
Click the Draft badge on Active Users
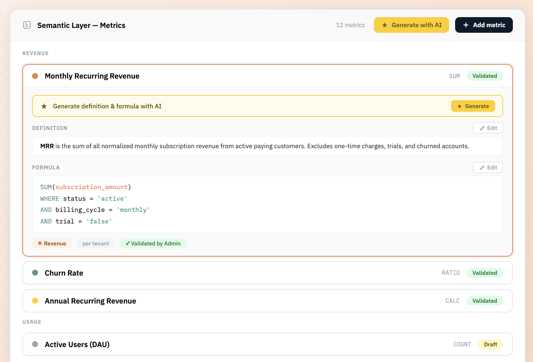(x=491, y=344)
